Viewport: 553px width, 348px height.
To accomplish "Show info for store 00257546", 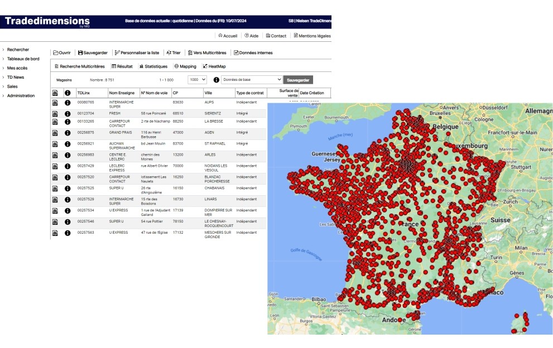I will [x=68, y=222].
